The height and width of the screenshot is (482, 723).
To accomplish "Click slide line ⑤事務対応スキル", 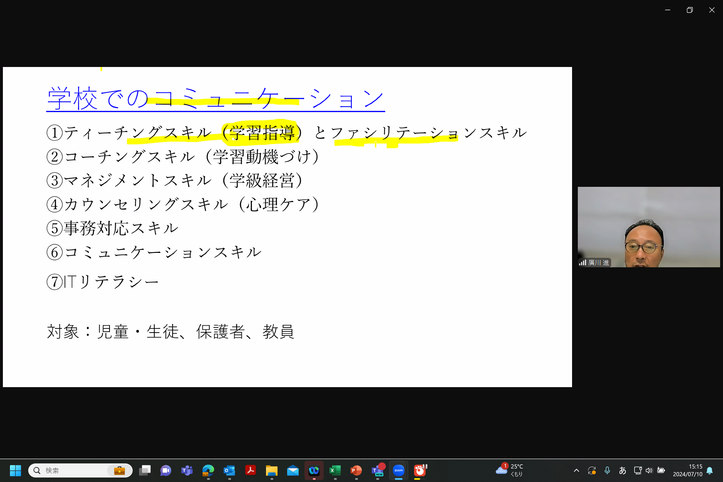I will [x=112, y=228].
